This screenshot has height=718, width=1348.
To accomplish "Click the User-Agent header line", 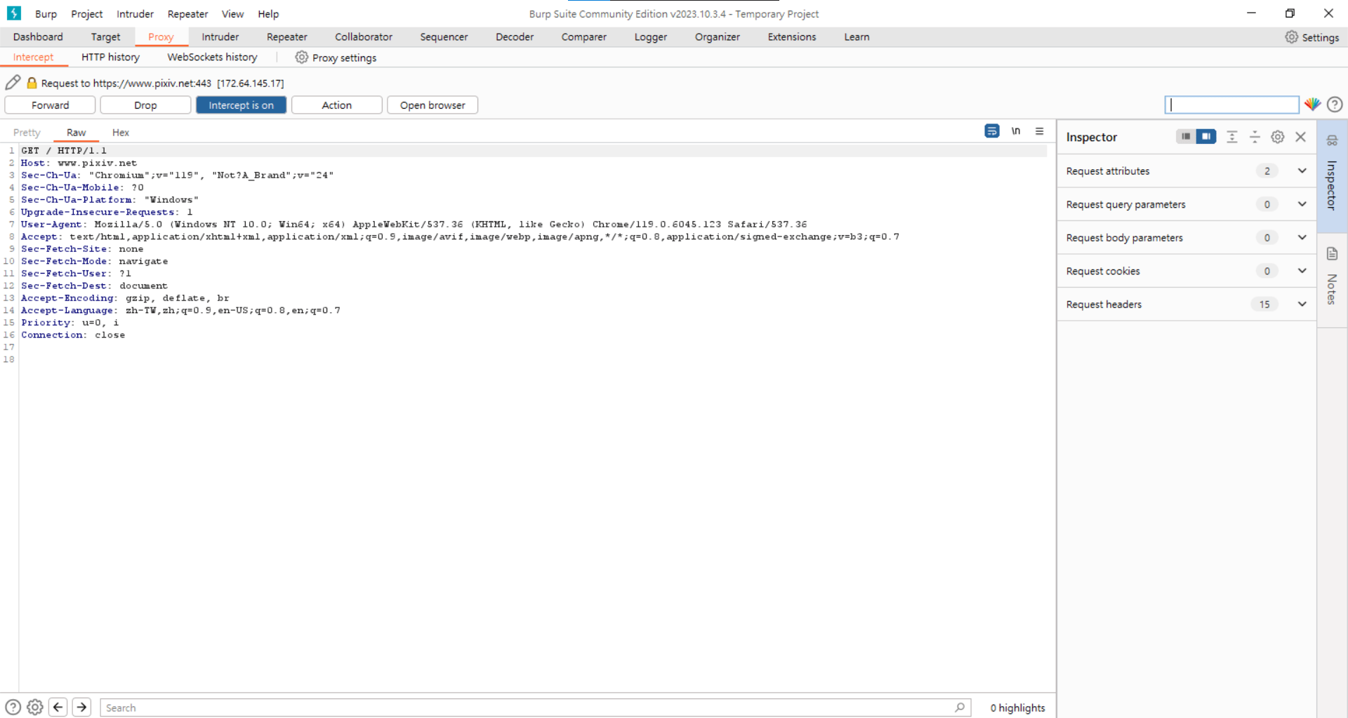I will [x=414, y=225].
